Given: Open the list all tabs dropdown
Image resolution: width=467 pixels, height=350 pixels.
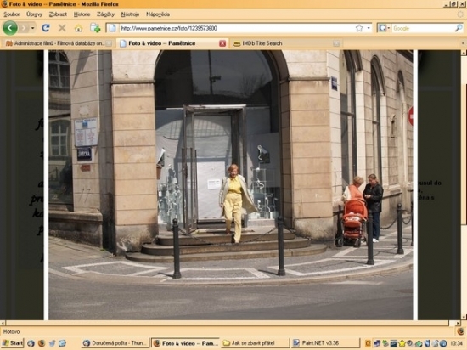Looking at the screenshot, I should [463, 43].
